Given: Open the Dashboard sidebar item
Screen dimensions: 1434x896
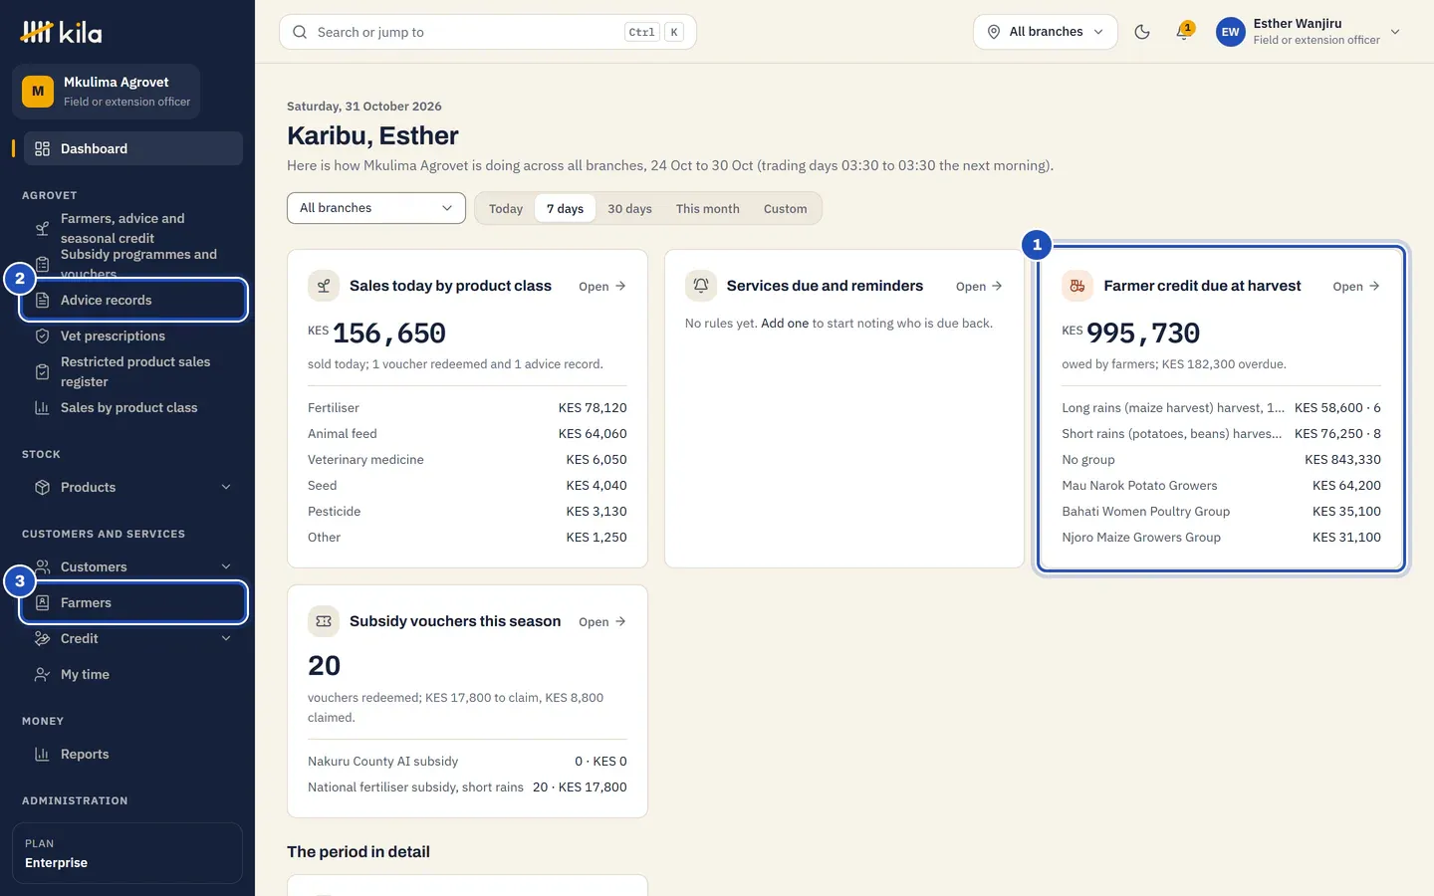Looking at the screenshot, I should [x=133, y=148].
